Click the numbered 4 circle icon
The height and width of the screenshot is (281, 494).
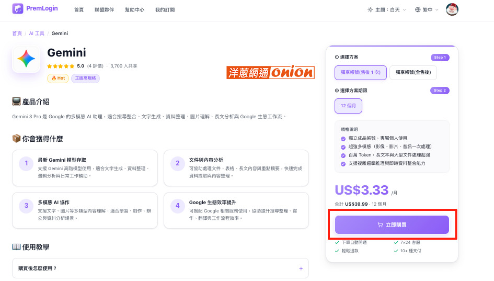click(178, 206)
